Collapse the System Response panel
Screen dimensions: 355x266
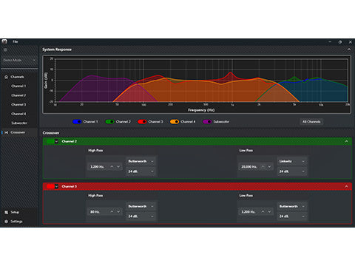[x=349, y=50]
